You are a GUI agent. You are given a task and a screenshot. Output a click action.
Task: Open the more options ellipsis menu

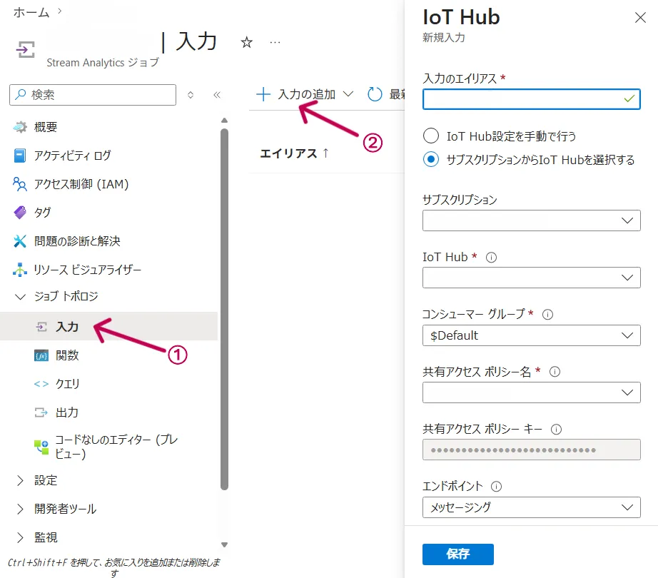point(275,42)
